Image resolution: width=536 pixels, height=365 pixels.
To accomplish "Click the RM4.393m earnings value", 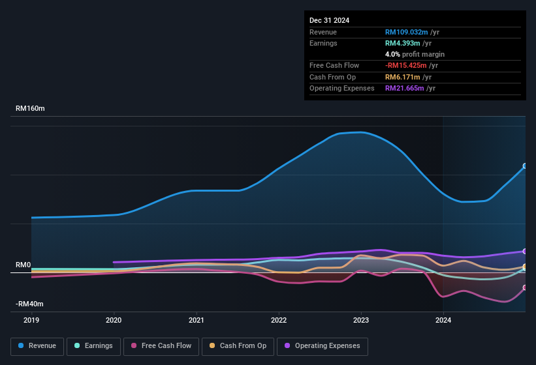I will pos(402,43).
